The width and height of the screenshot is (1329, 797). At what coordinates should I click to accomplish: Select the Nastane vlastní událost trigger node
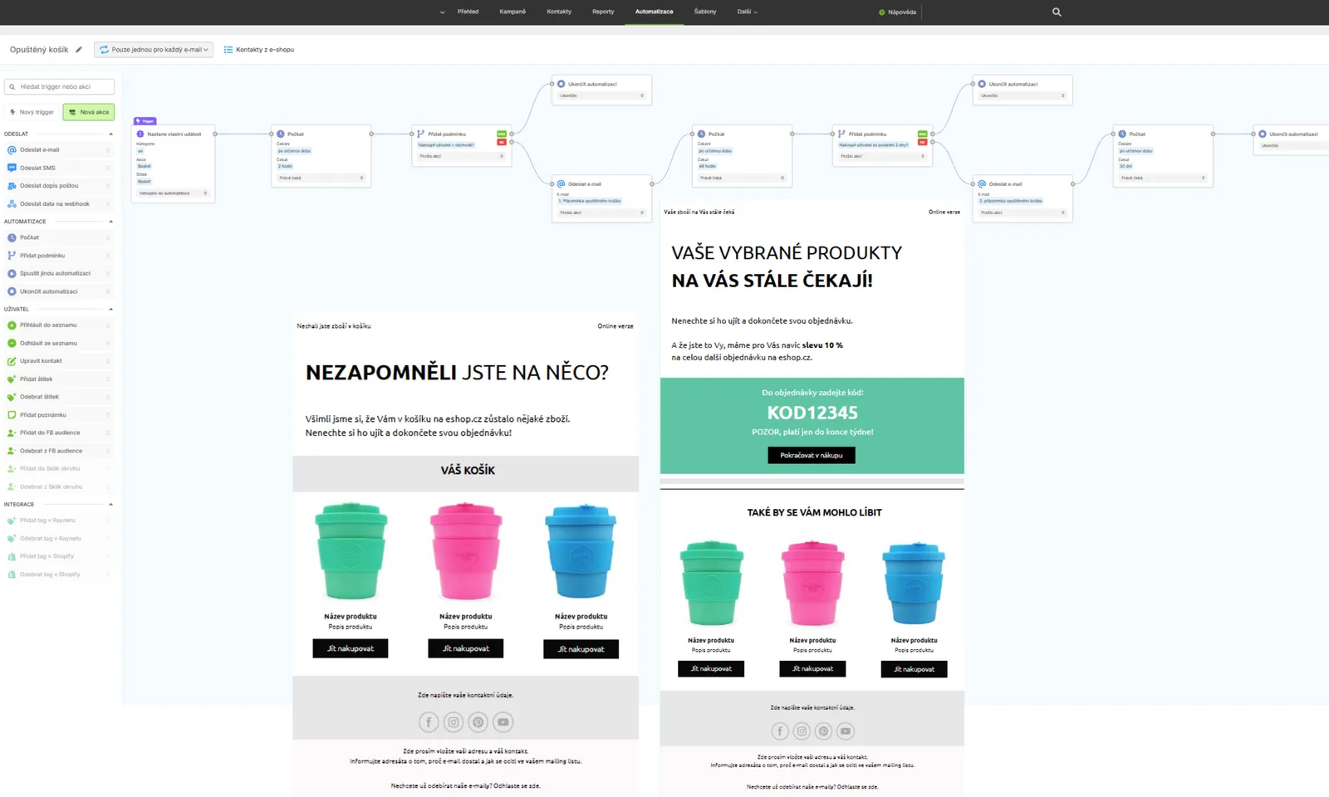click(x=174, y=164)
